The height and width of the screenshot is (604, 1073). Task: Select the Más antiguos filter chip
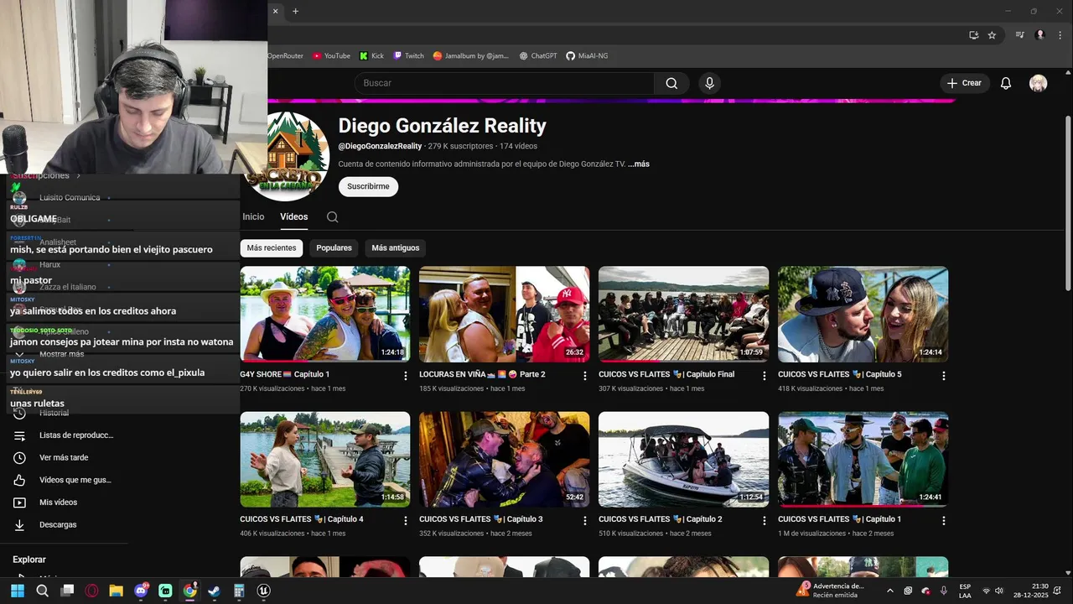pyautogui.click(x=395, y=248)
